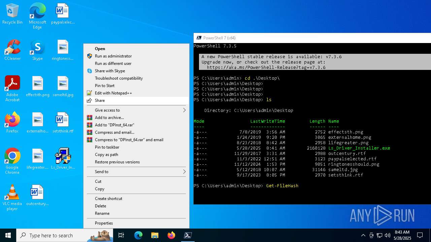Viewport: 431px width, 242px height.
Task: Switch to PowerShell from the taskbar icon
Action: tap(188, 235)
